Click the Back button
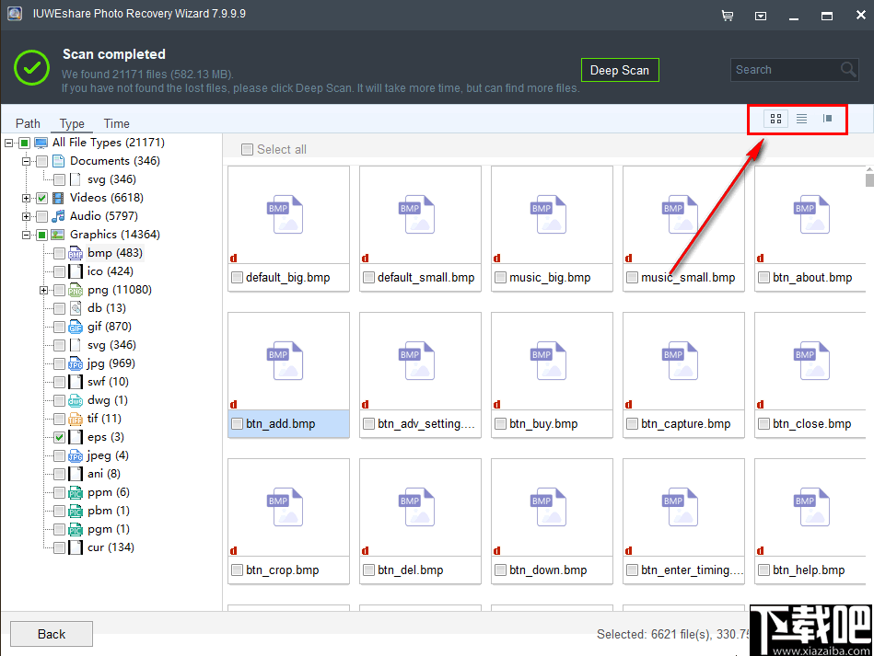 [51, 633]
